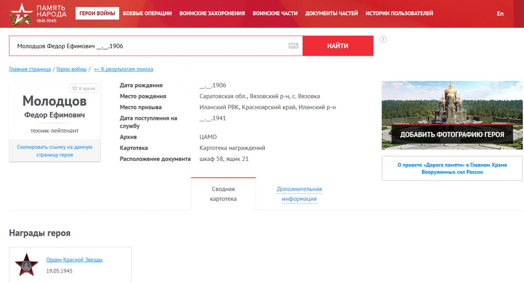
Task: Open Документы частей menu item
Action: [x=331, y=14]
